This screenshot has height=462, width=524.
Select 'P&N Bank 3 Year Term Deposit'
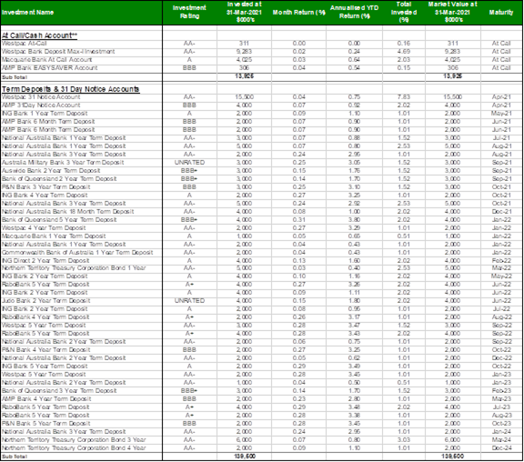click(45, 187)
